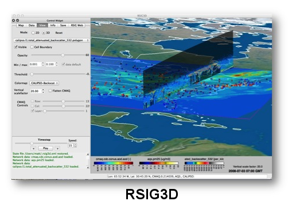Click 'aqs.pm25 loaded' log line
This screenshot has width=292, height=213.
[33, 160]
